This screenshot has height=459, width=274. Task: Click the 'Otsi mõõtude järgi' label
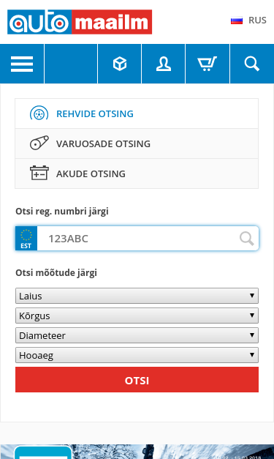pos(56,272)
